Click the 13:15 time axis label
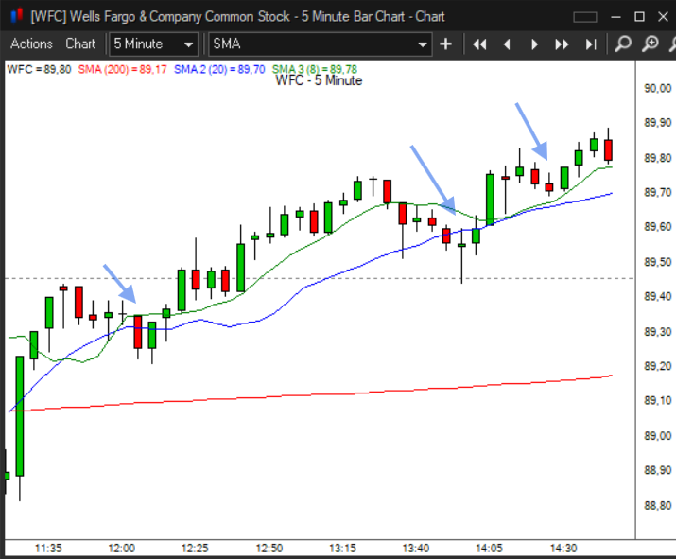Screen dimensions: 676x559 coord(343,549)
